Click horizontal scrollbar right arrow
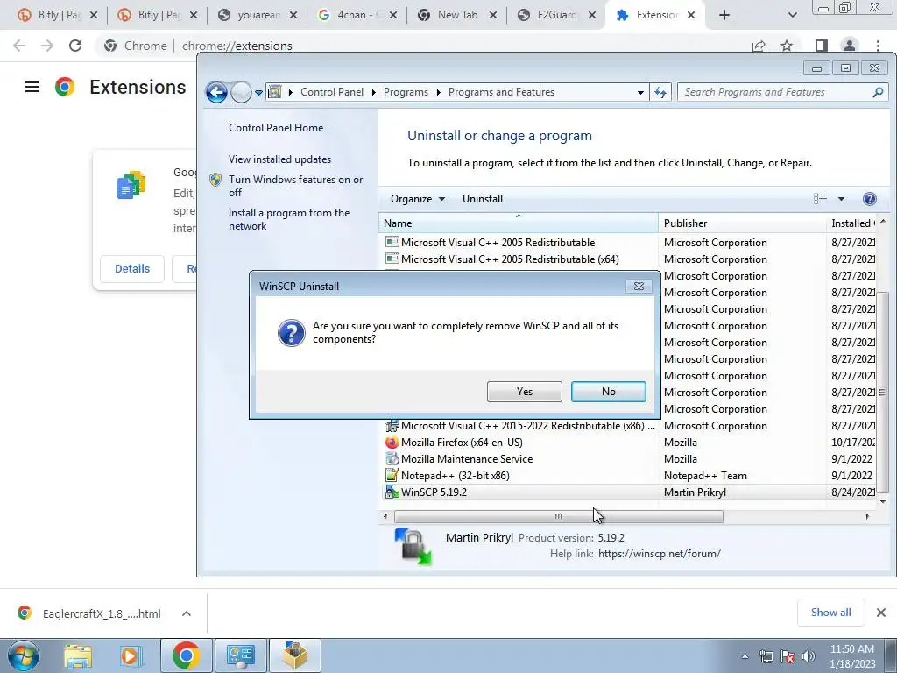Image resolution: width=897 pixels, height=673 pixels. pyautogui.click(x=867, y=516)
